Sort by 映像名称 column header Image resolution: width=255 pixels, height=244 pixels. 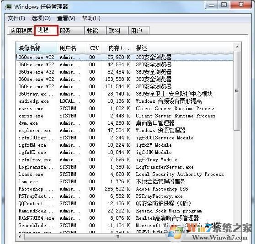[x=37, y=48]
